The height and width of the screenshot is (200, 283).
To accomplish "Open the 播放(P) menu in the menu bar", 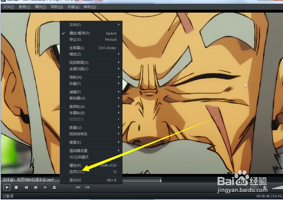I will (x=41, y=7).
